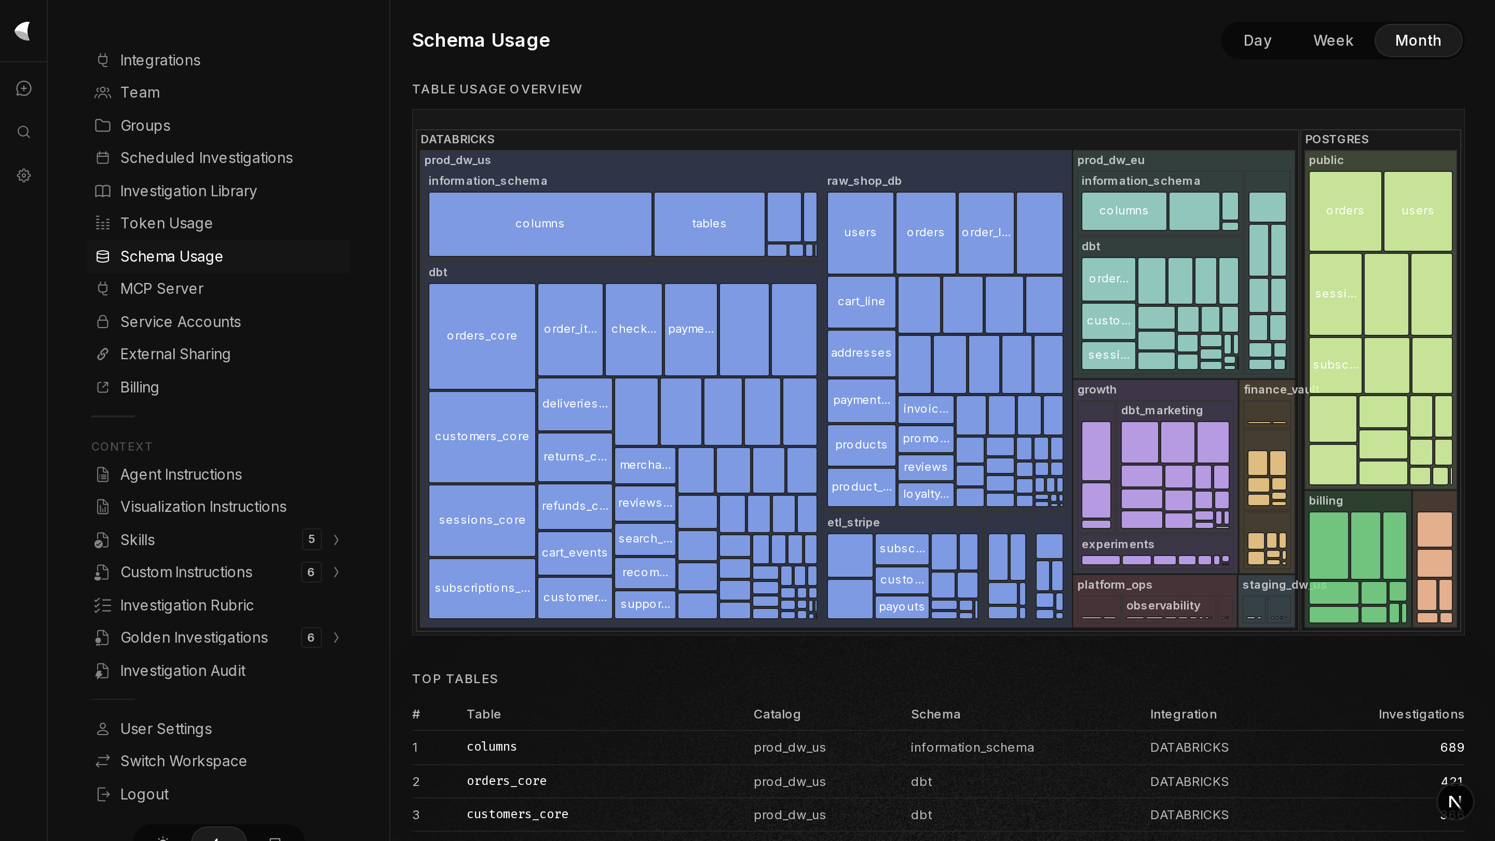Select the orders_core treemap tile
The height and width of the screenshot is (841, 1495).
pos(482,336)
